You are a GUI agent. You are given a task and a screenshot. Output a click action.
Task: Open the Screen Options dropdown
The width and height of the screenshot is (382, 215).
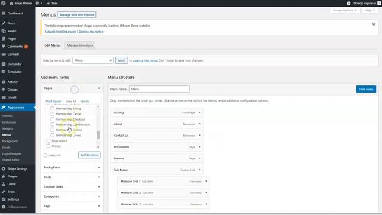pyautogui.click(x=344, y=10)
